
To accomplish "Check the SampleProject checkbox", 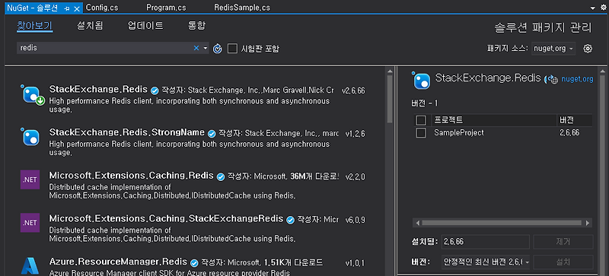I will coord(421,133).
